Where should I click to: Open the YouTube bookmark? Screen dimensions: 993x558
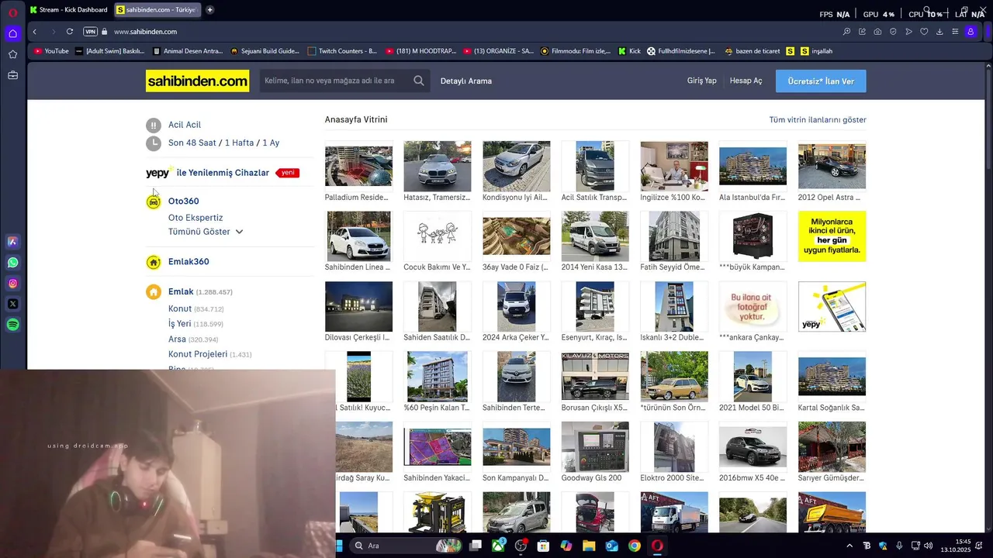coord(51,51)
